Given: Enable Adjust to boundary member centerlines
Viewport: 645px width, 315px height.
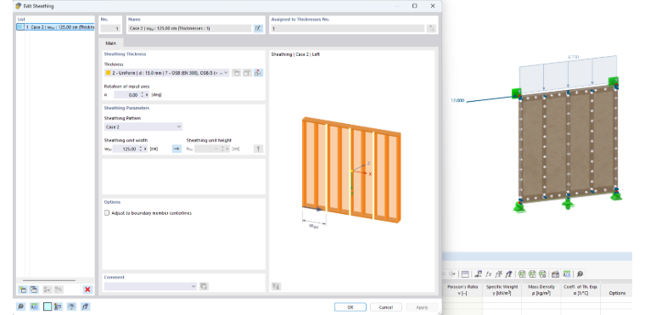Looking at the screenshot, I should (x=107, y=213).
